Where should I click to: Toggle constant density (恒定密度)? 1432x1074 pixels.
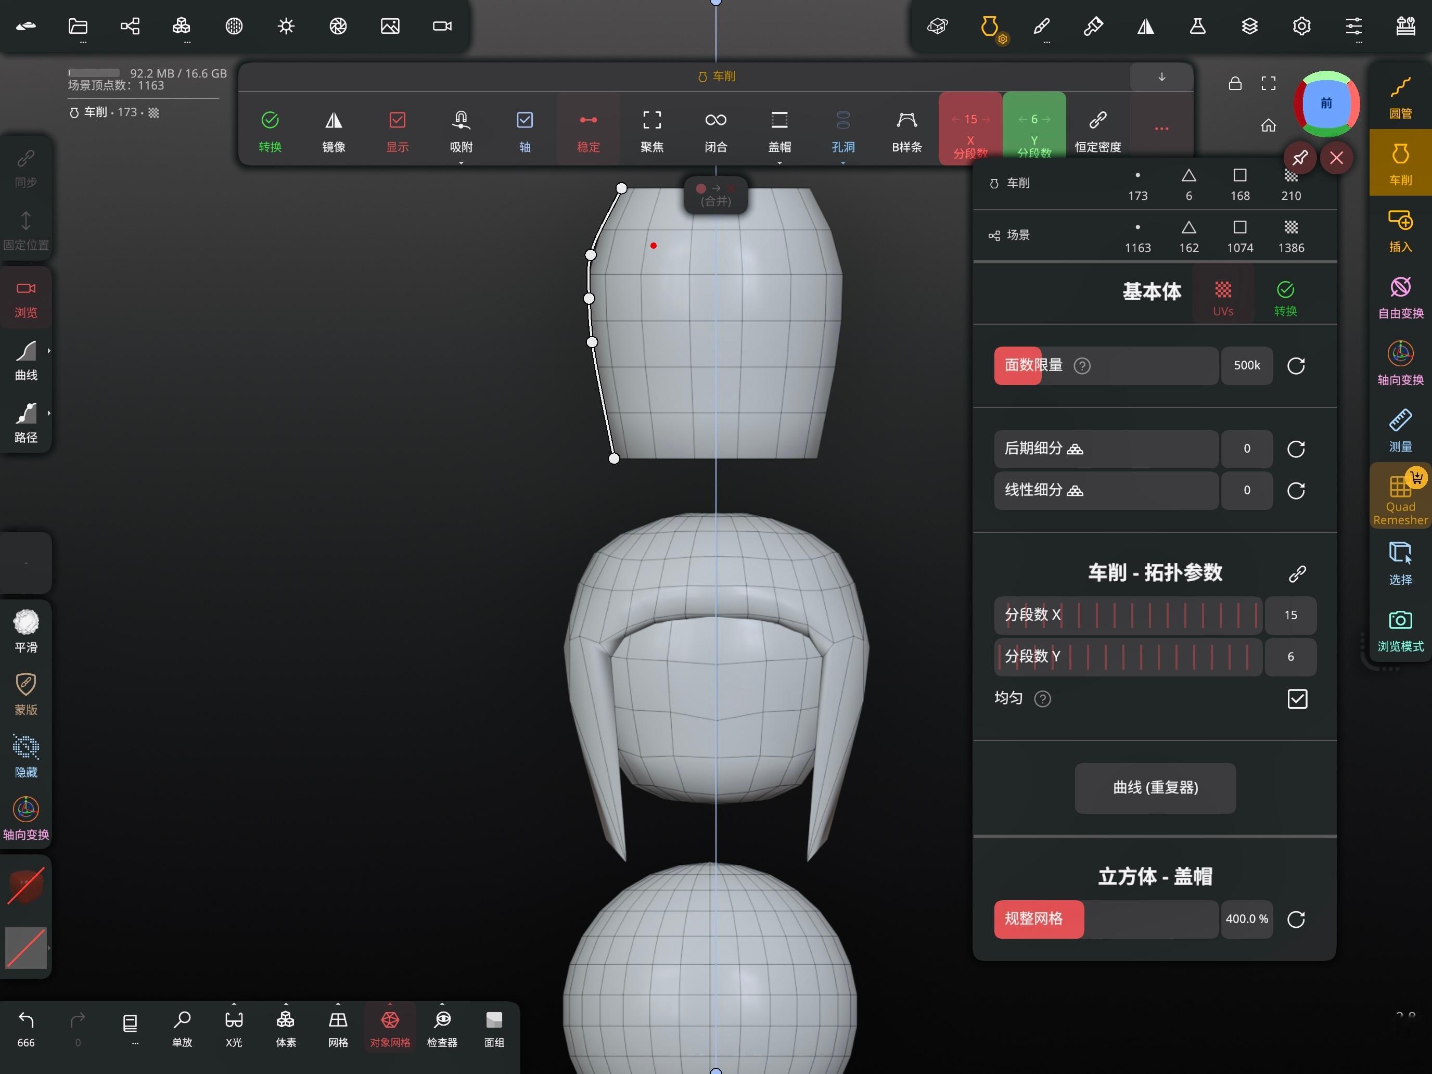1097,131
